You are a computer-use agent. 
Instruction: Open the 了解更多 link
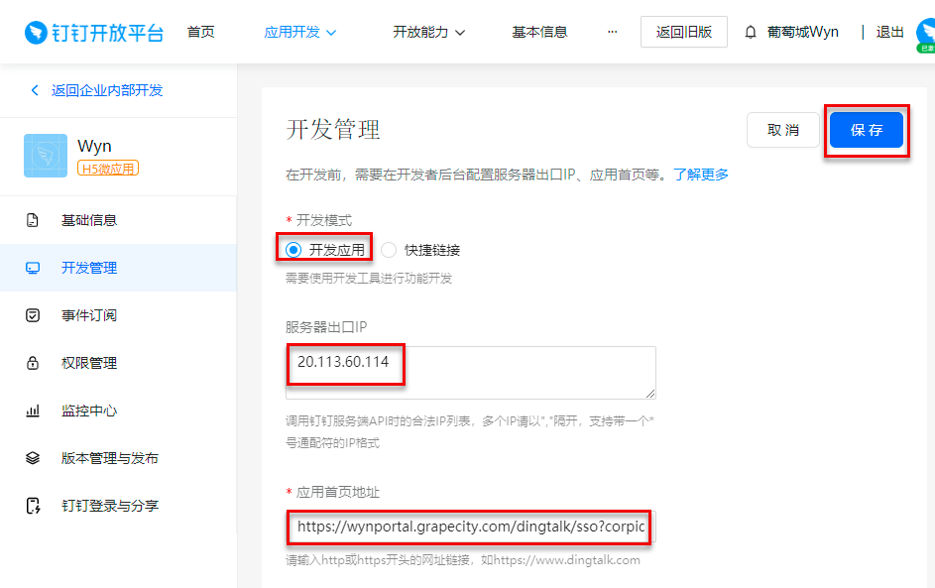coord(701,175)
